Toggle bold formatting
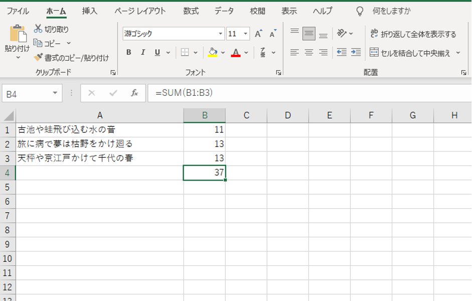Screen dimensions: 472x301 tap(129, 52)
